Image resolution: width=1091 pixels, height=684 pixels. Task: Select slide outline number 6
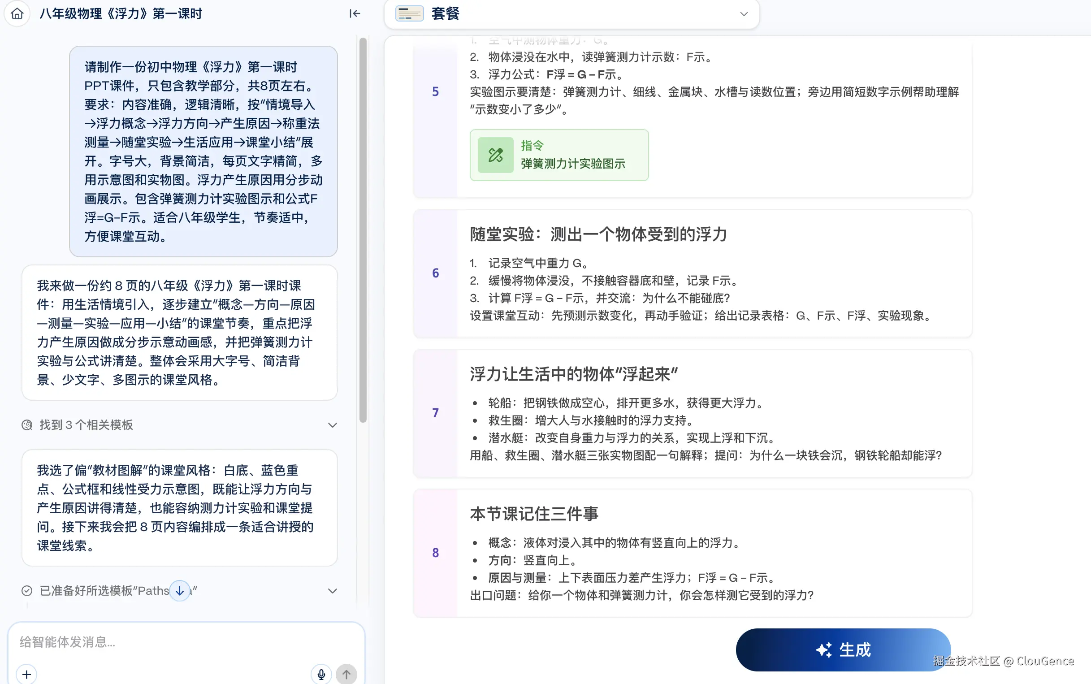coord(436,273)
